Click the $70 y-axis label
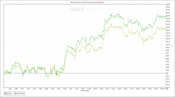The height and width of the screenshot is (97, 175). [x=168, y=53]
